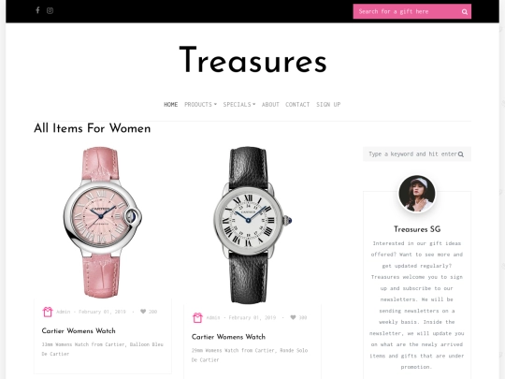Focus the 'Search for a gift here' field

pos(407,11)
